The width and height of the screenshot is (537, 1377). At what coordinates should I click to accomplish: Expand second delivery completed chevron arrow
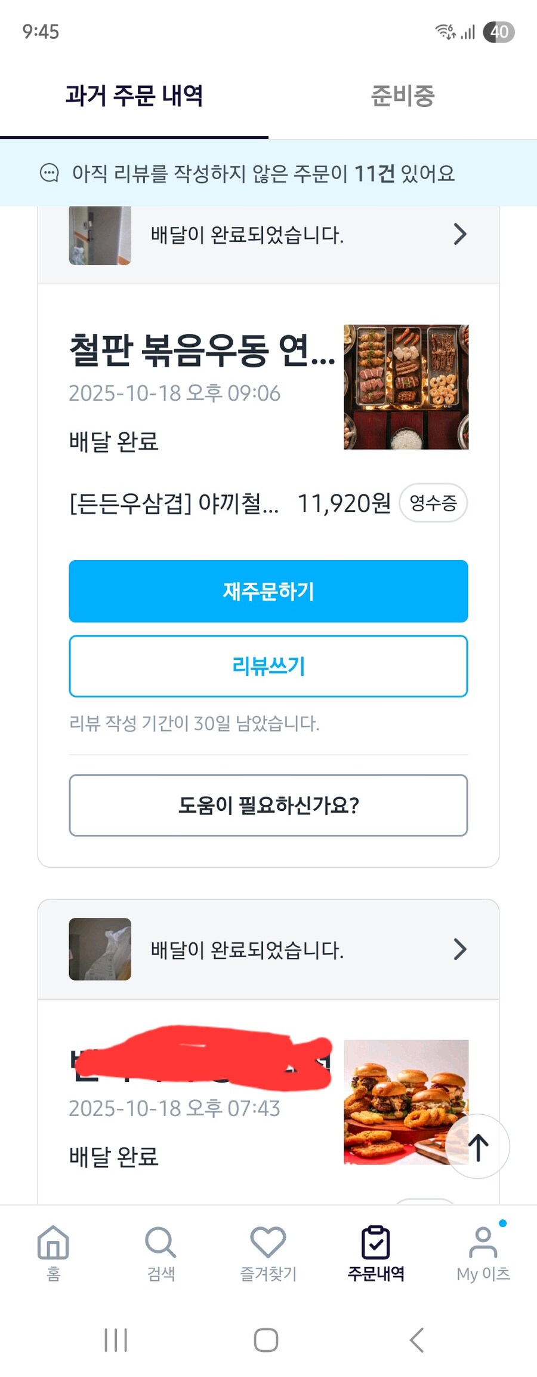459,949
